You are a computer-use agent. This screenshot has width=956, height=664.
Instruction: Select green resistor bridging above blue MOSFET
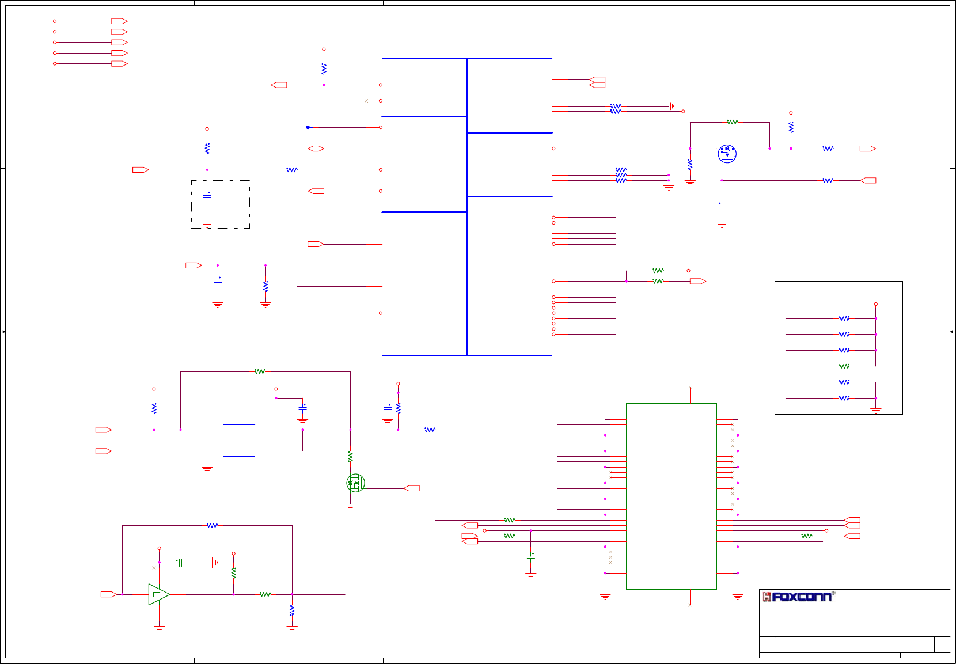tap(733, 122)
